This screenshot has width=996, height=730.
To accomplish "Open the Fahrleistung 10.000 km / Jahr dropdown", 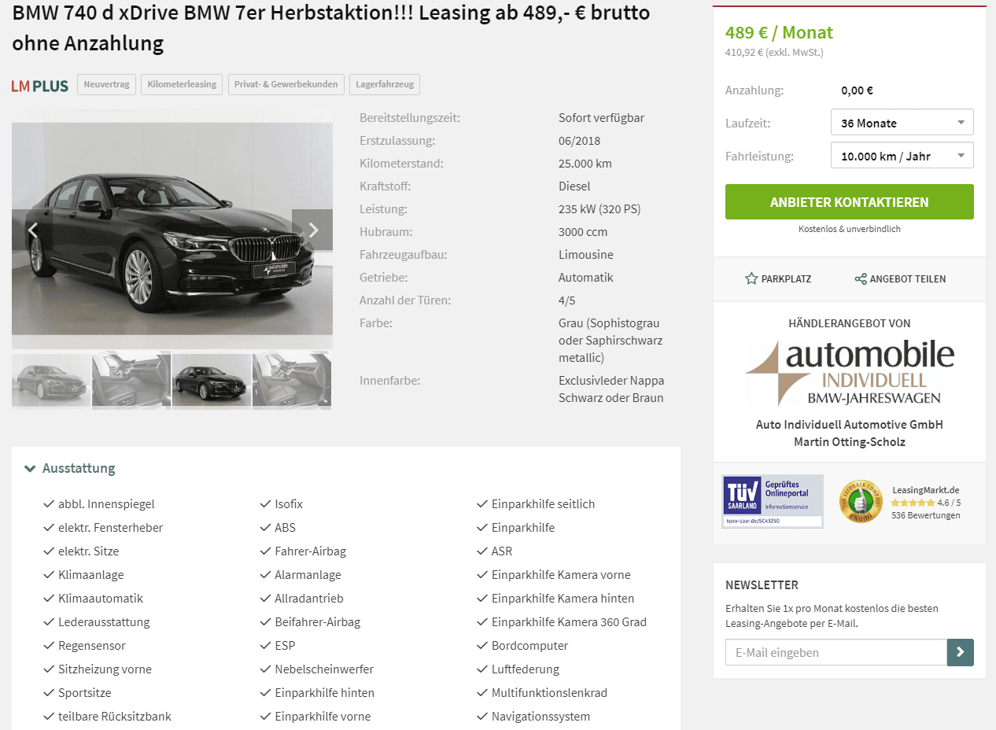I will (902, 156).
